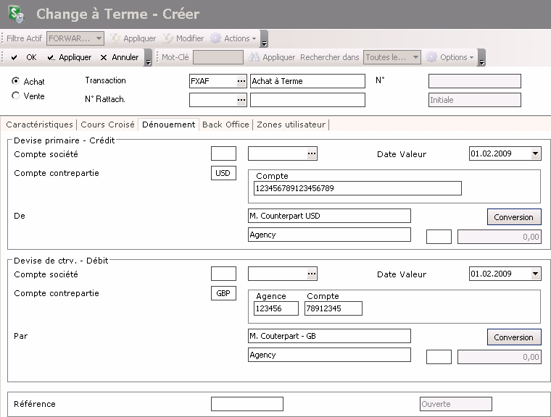The width and height of the screenshot is (551, 417).
Task: Click the Référence input field
Action: (246, 404)
